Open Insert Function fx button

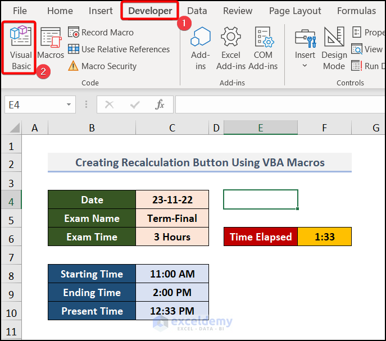tap(160, 104)
